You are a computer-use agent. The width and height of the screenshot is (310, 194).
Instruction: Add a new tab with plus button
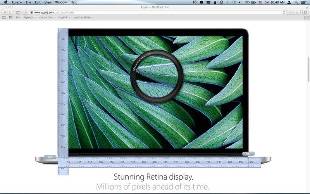point(307,17)
